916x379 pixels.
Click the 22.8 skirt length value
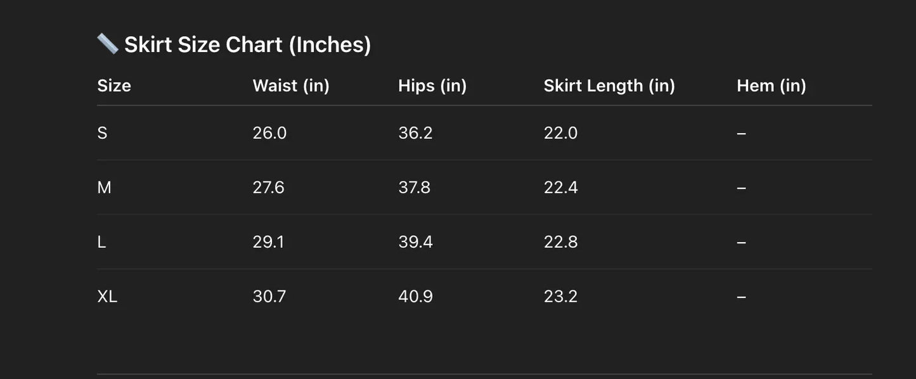pyautogui.click(x=560, y=242)
